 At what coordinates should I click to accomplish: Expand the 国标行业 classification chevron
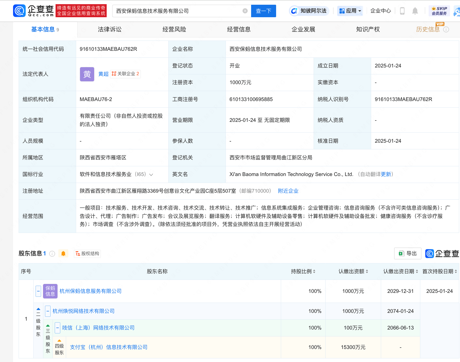151,174
